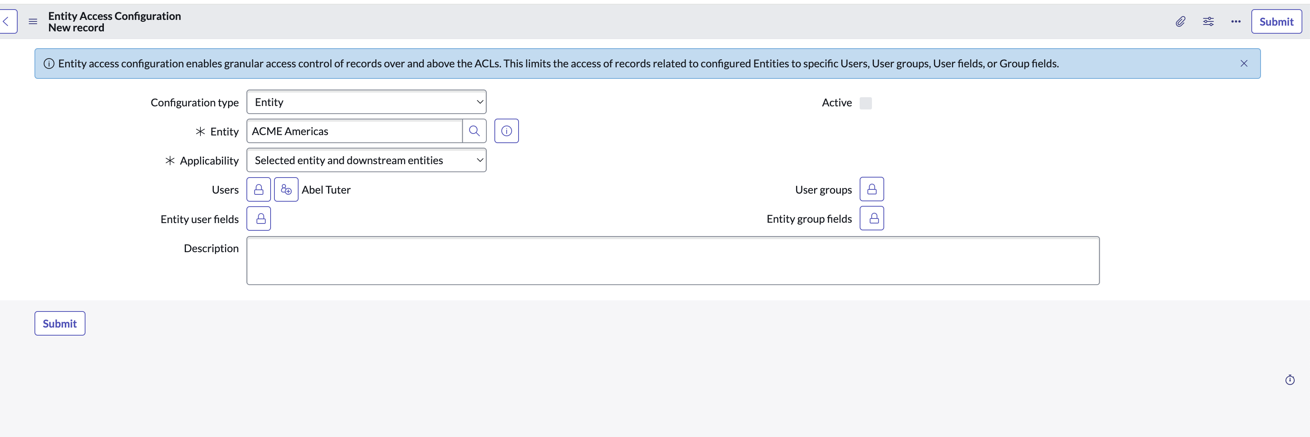This screenshot has height=437, width=1310.
Task: Click the Entity lookup magnifier icon
Action: 474,131
